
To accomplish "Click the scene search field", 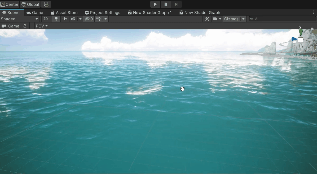I will pos(284,19).
